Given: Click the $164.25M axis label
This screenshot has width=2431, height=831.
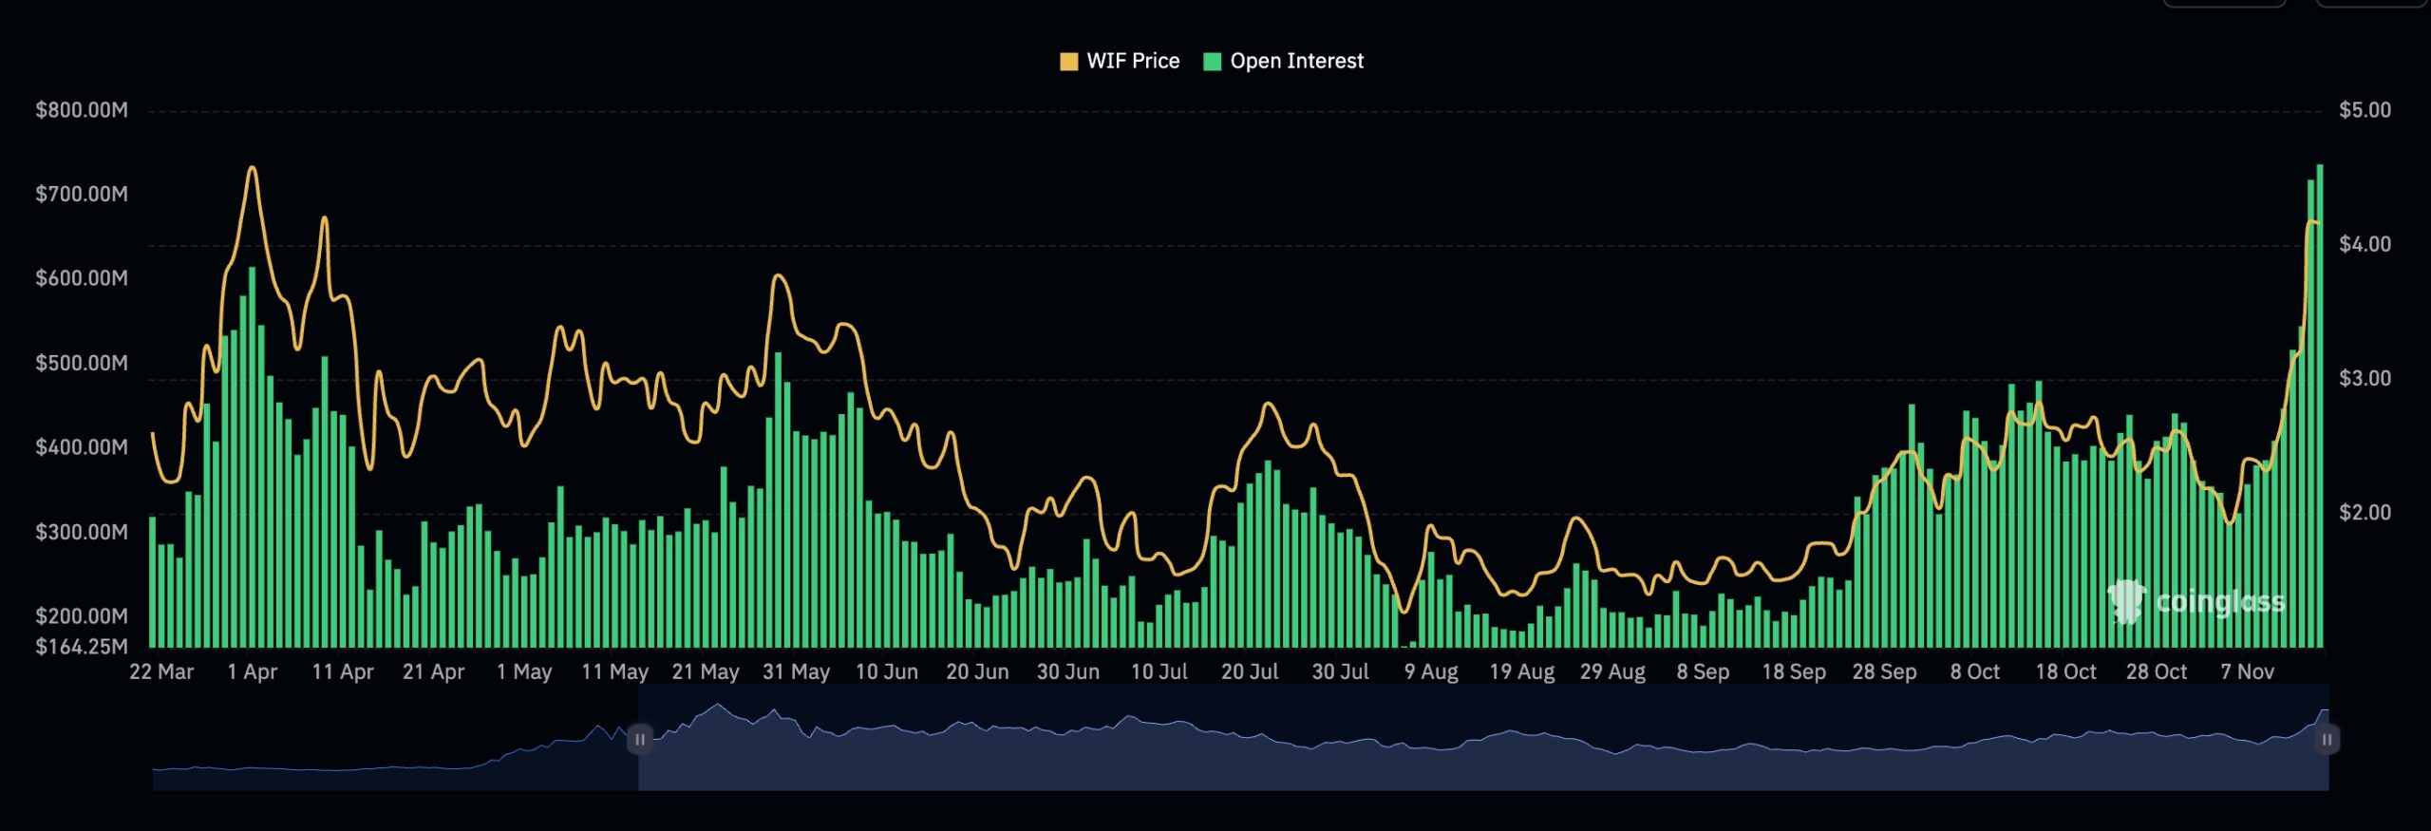Looking at the screenshot, I should (x=82, y=647).
